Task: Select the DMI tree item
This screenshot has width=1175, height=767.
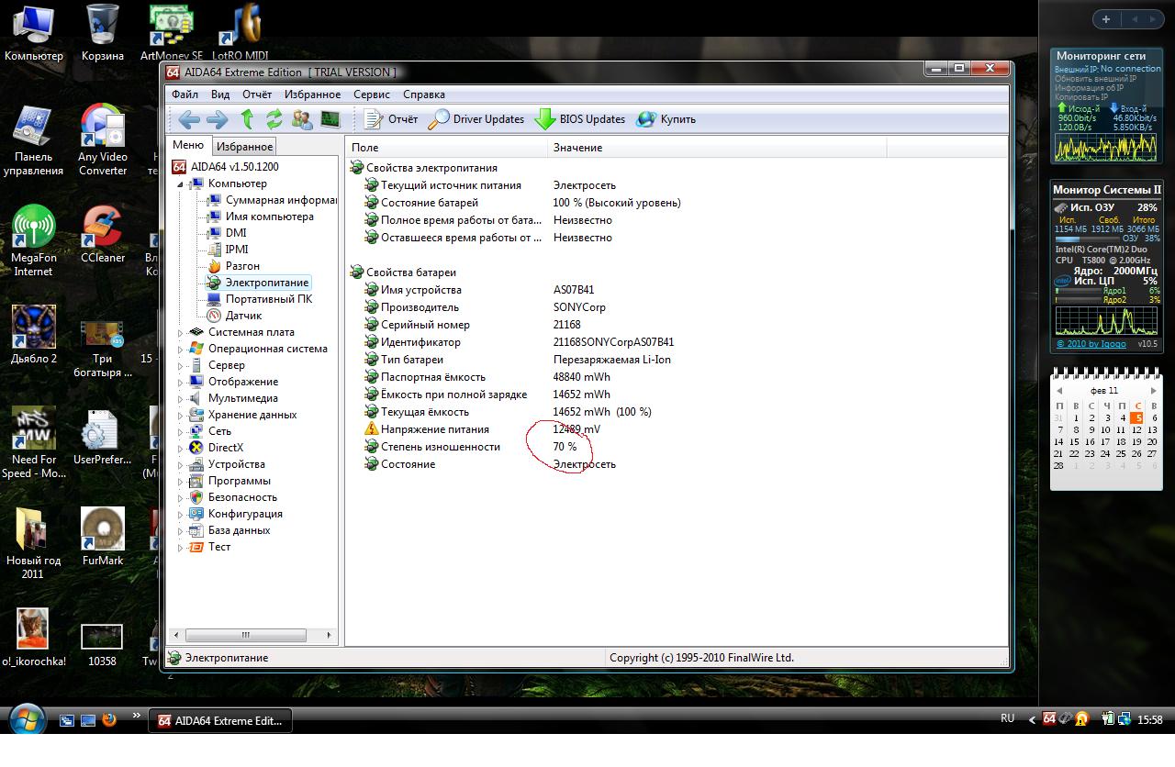Action: pos(236,233)
